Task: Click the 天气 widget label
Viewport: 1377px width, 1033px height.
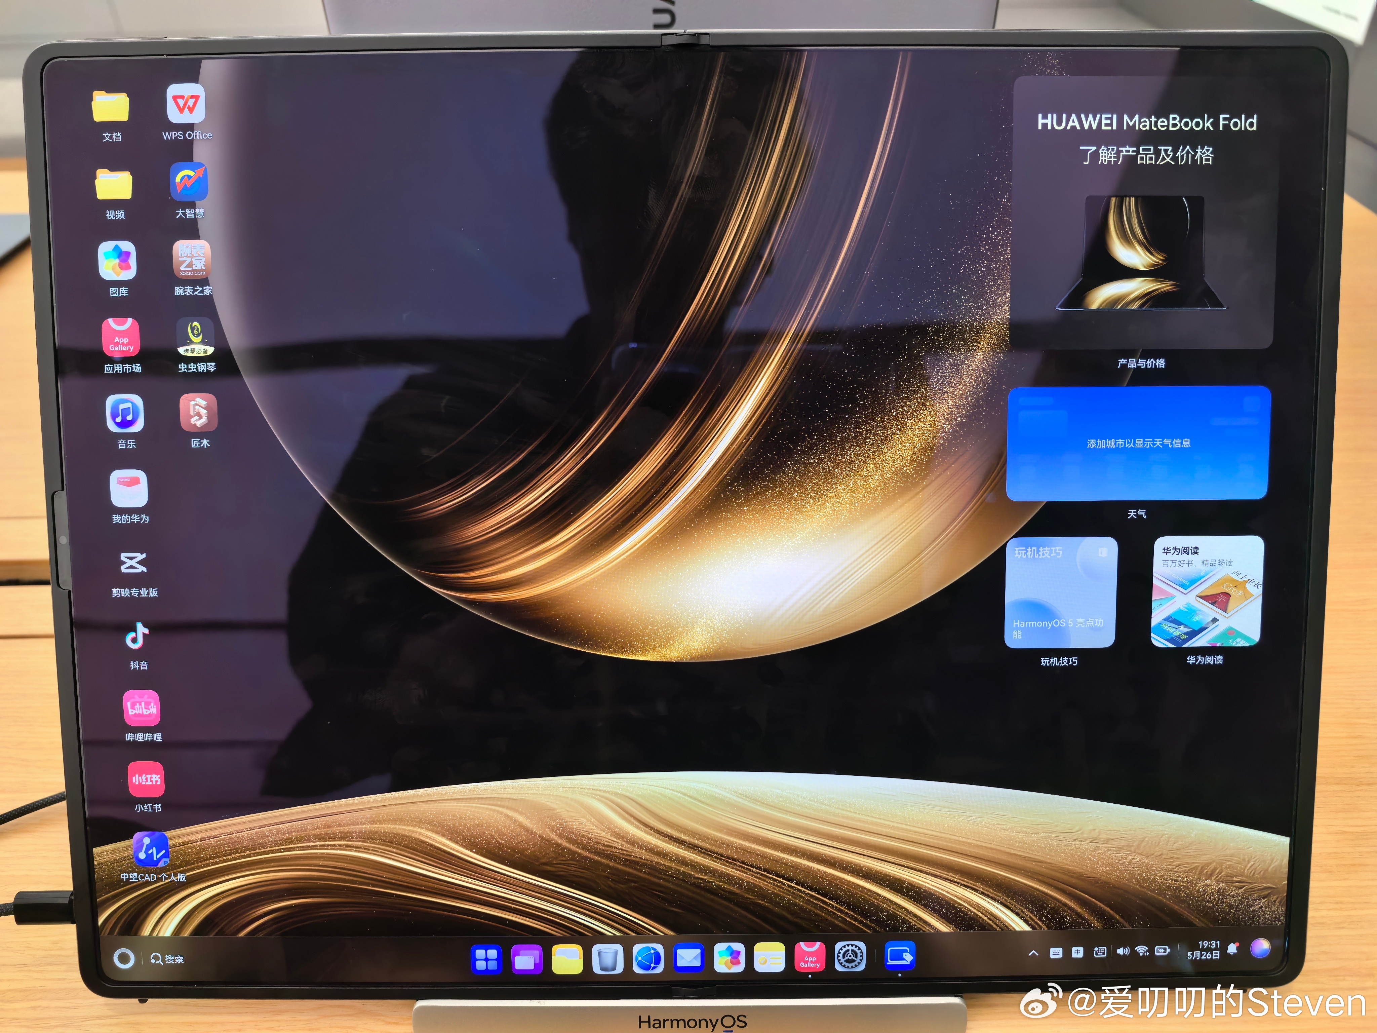Action: click(1137, 514)
